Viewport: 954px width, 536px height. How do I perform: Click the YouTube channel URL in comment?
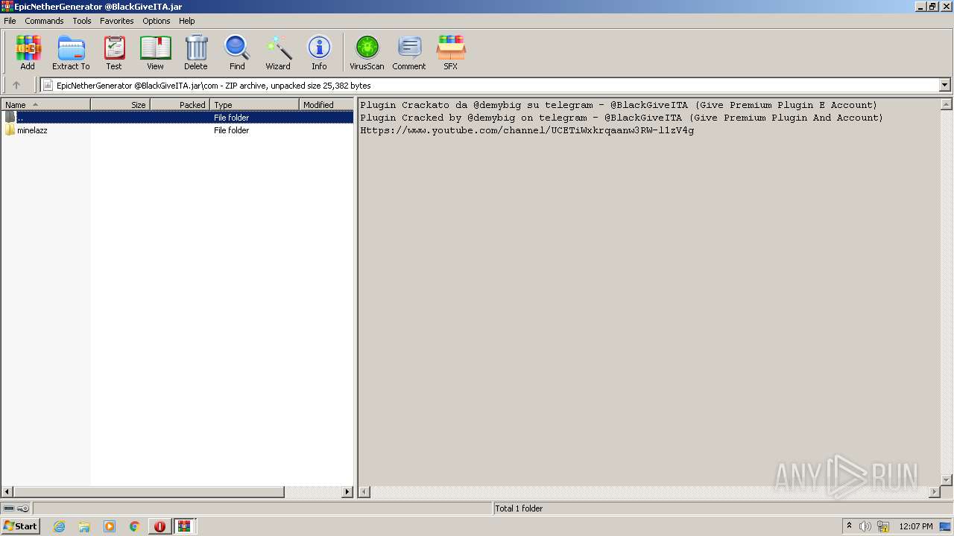[527, 130]
